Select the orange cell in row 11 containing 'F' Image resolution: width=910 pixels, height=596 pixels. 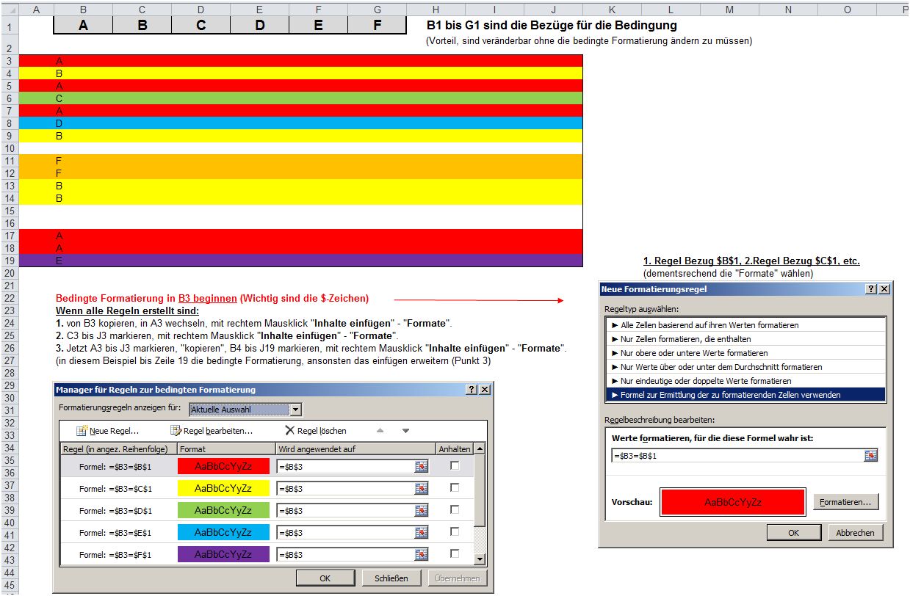click(83, 161)
